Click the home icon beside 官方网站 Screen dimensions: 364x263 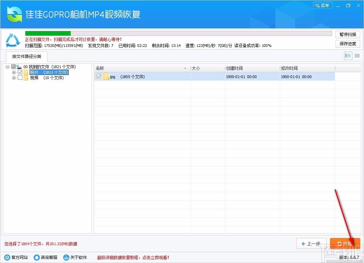8,258
